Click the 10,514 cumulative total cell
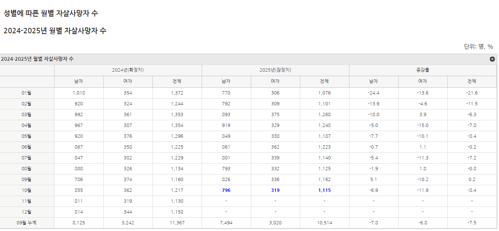The width and height of the screenshot is (499, 231). pos(324,223)
